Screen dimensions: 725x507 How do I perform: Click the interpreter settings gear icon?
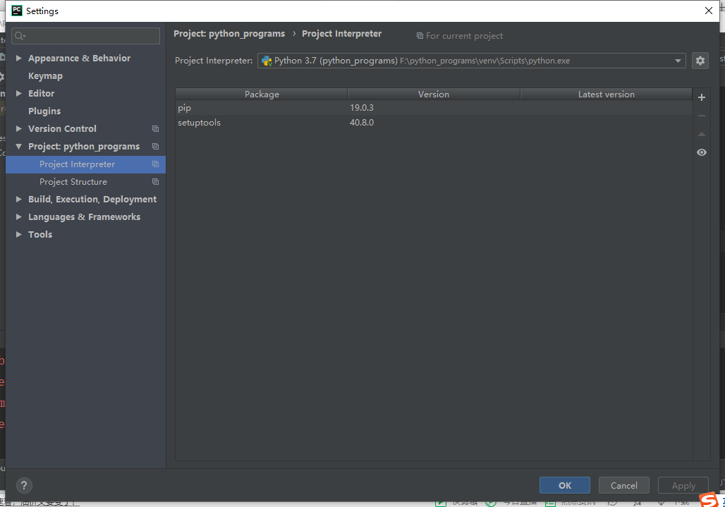tap(700, 61)
